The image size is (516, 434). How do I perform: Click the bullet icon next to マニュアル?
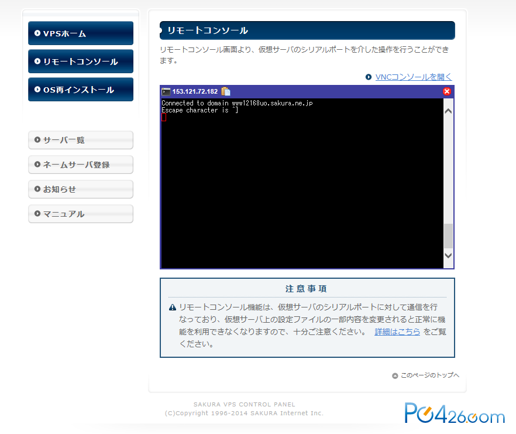coord(37,214)
